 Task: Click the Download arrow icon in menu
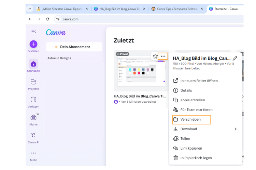[x=176, y=129]
